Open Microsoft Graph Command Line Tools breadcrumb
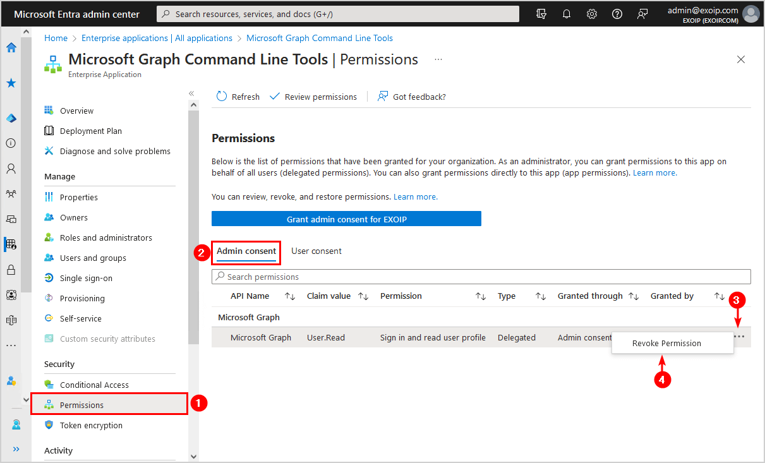This screenshot has height=463, width=765. [320, 38]
